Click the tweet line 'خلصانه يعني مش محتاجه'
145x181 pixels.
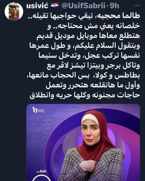point(94,26)
